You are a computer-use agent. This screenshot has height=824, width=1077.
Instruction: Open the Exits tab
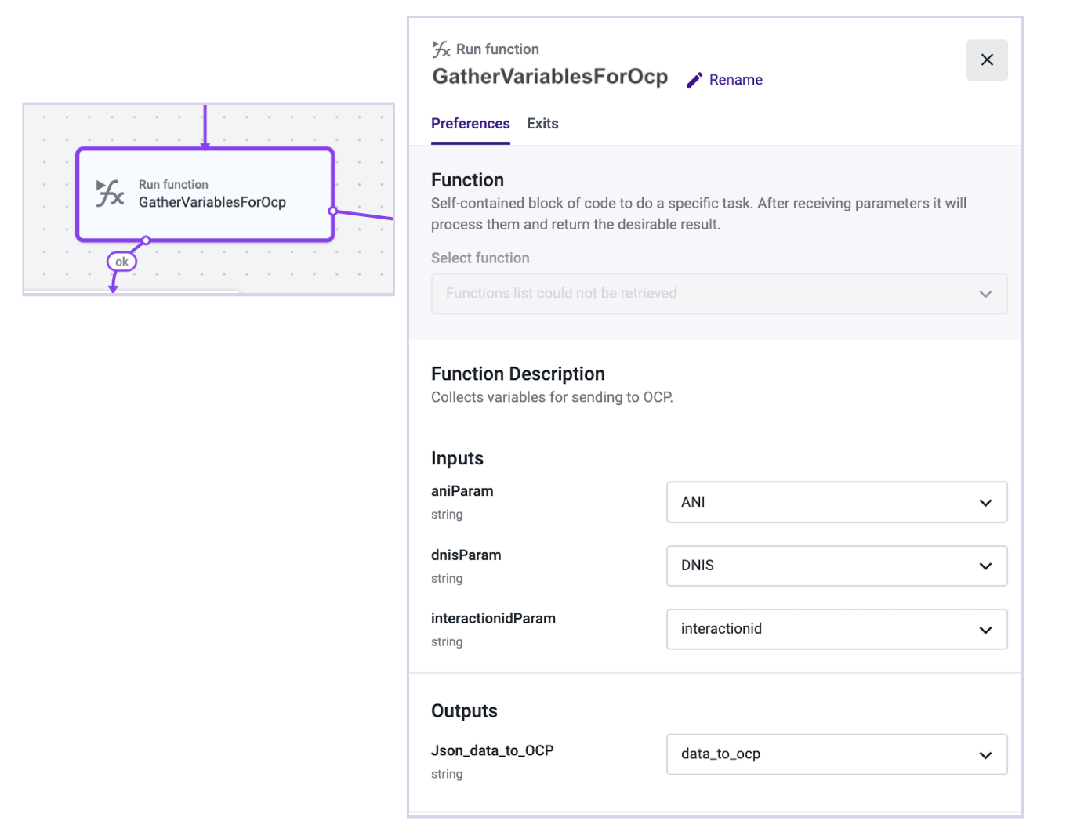pyautogui.click(x=542, y=124)
